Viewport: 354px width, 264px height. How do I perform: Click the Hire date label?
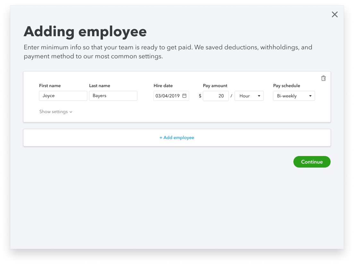[163, 86]
